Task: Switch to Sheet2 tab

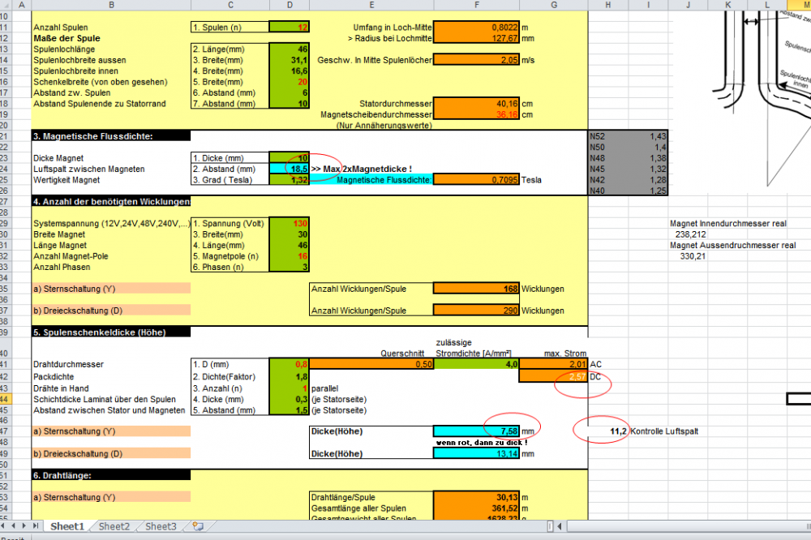Action: tap(114, 526)
